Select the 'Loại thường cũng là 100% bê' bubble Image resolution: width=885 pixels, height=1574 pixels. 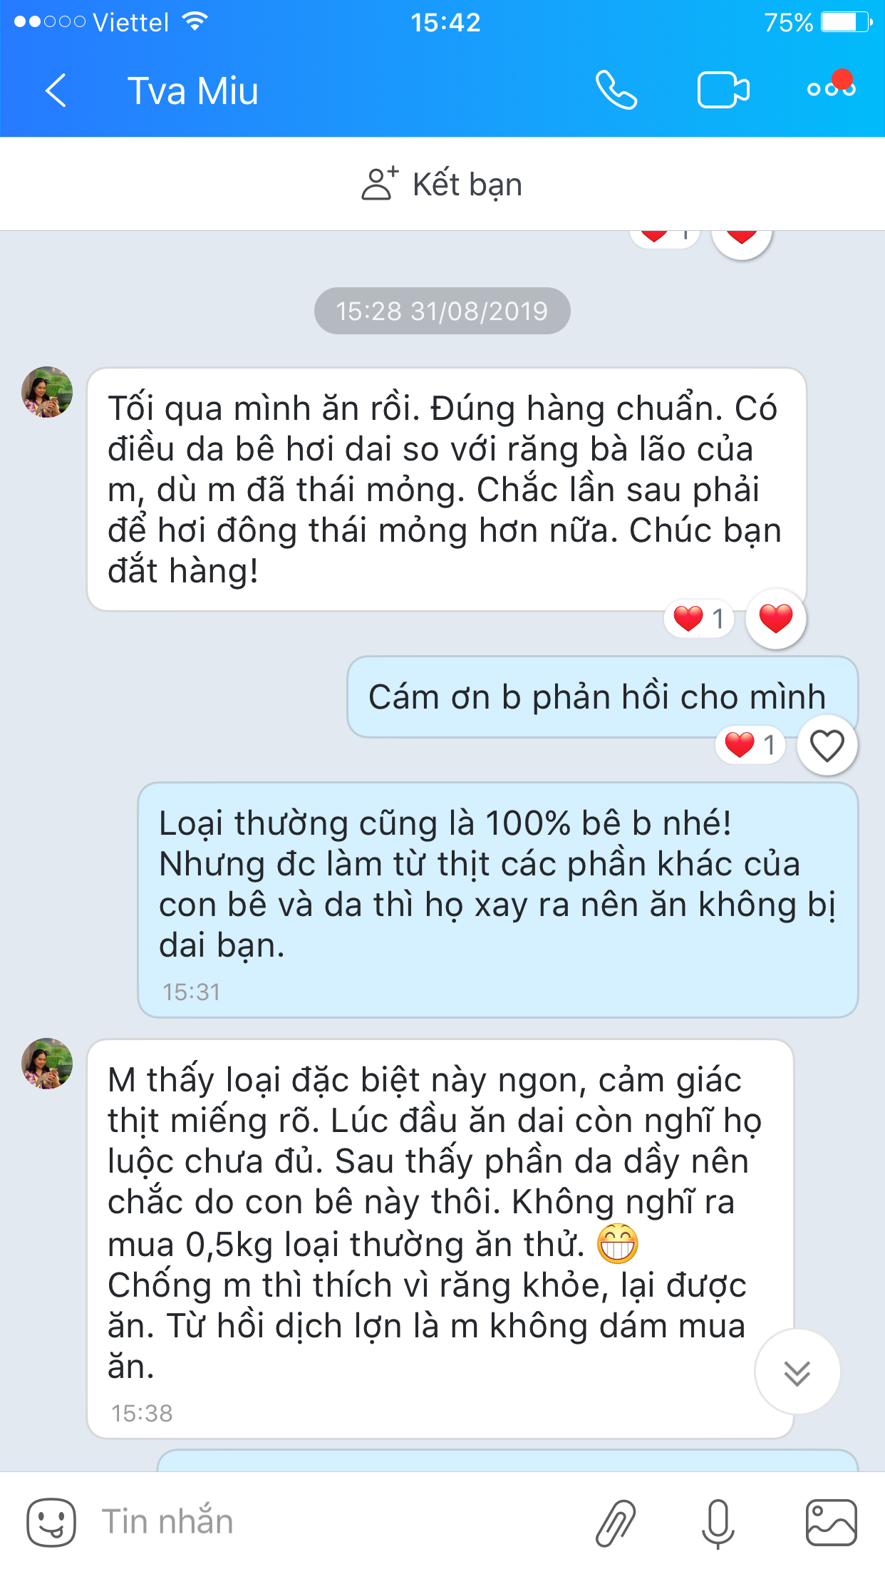coord(498,900)
